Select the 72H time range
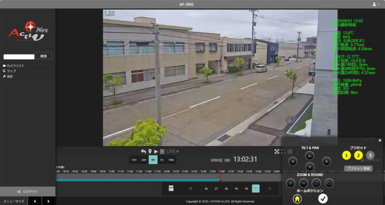 tap(134, 160)
